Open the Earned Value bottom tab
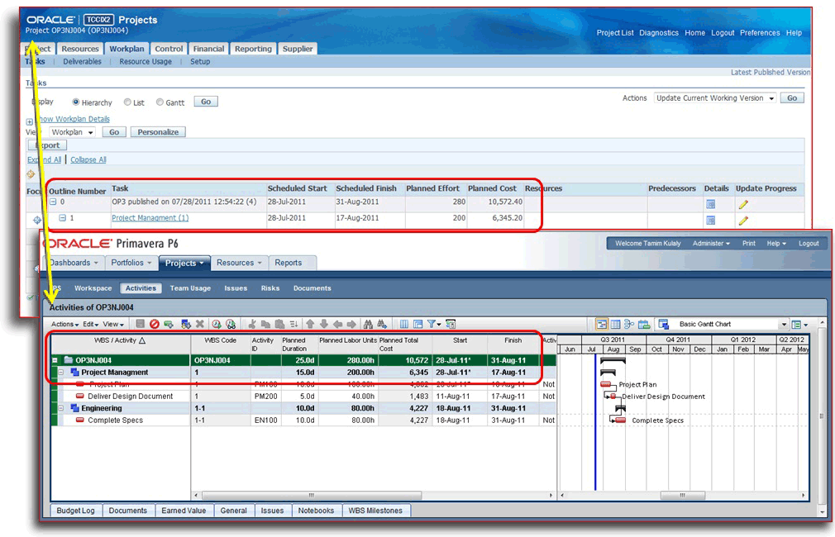This screenshot has height=537, width=835. tap(185, 511)
